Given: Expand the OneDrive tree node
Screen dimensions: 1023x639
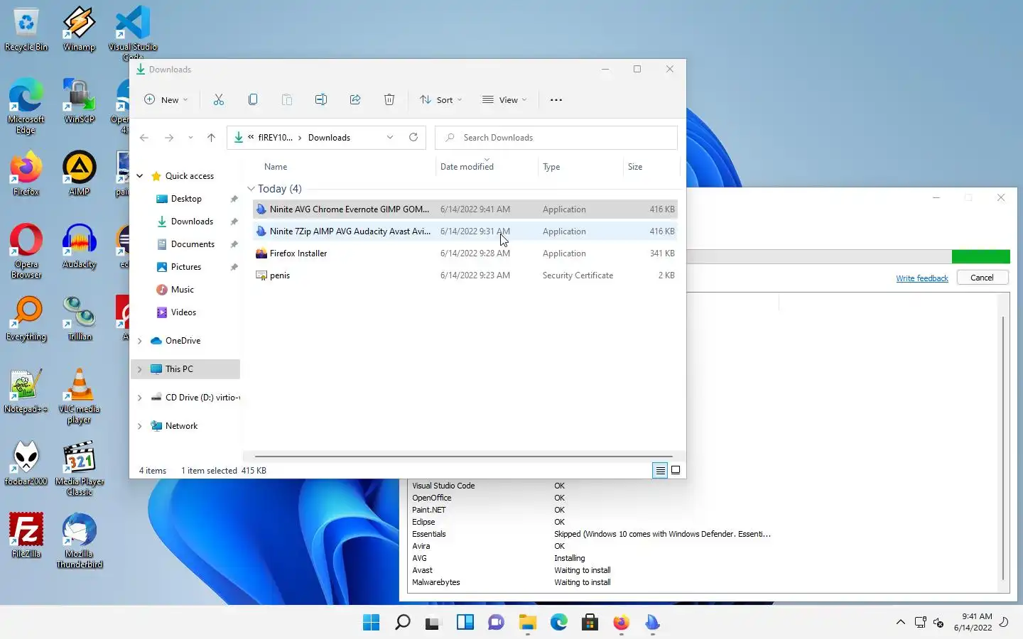Looking at the screenshot, I should [x=140, y=341].
